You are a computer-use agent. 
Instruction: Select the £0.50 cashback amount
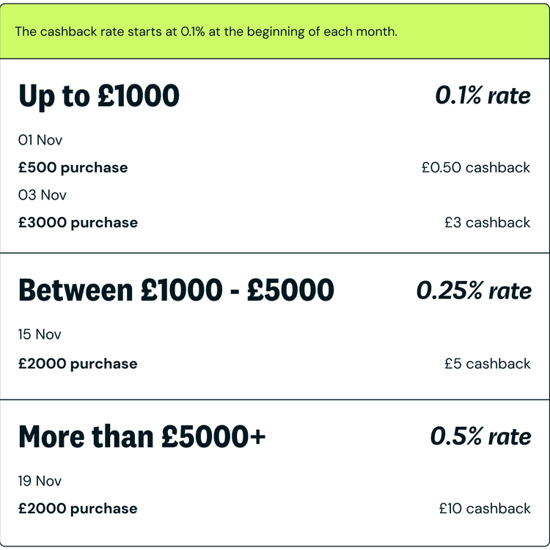tap(475, 168)
